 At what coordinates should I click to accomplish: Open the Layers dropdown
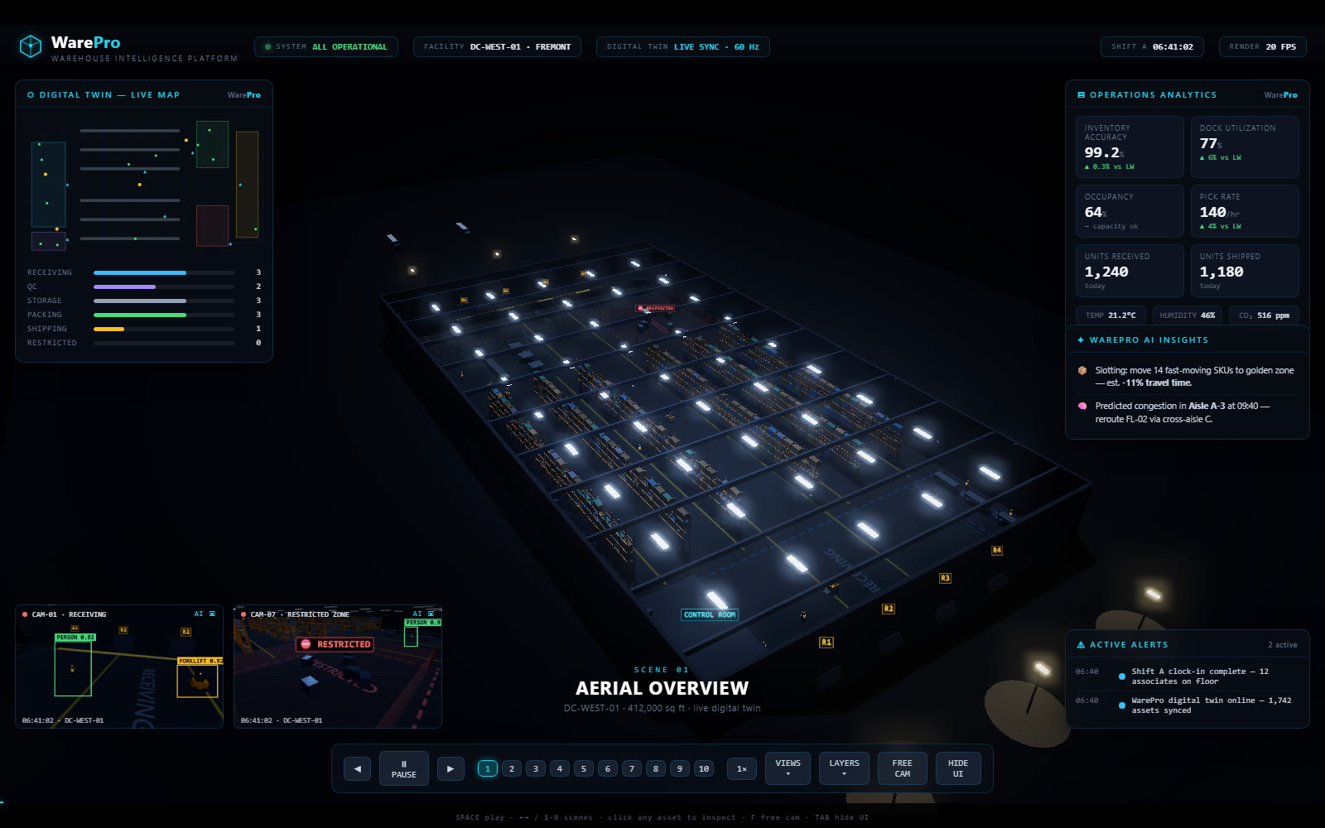(x=845, y=768)
